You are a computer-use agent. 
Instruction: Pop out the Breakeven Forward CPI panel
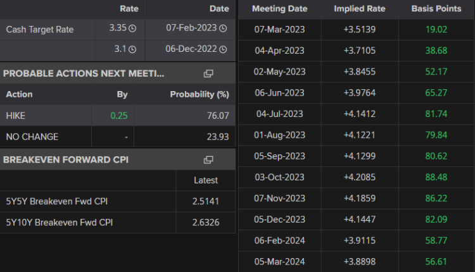[208, 160]
